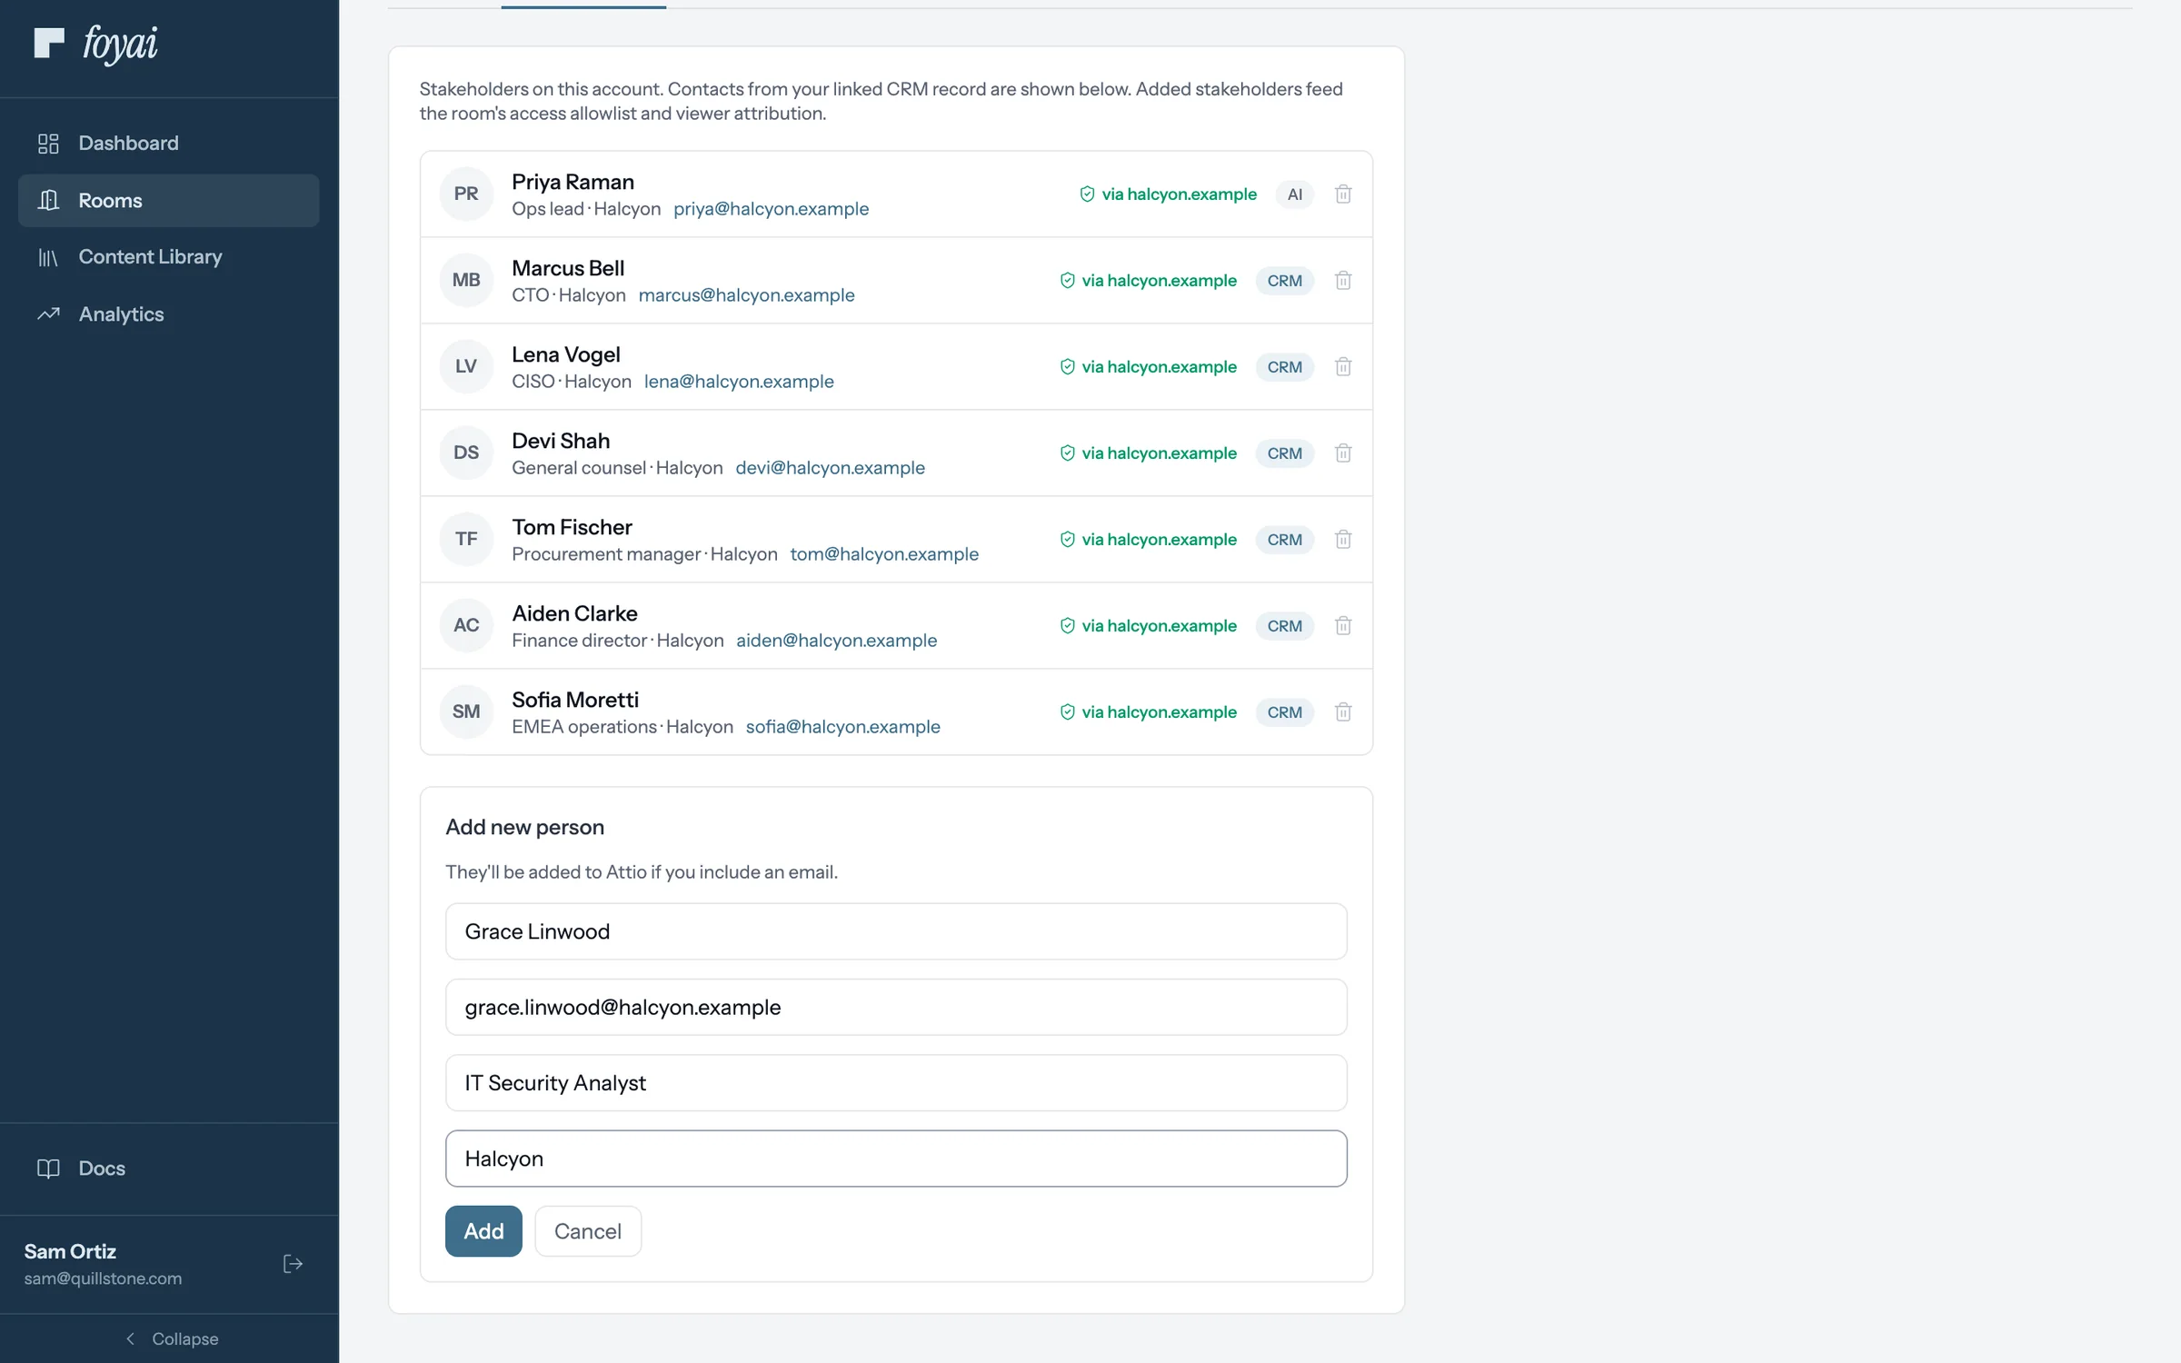
Task: Click trash icon on Aiden Clarke row
Action: (1343, 625)
